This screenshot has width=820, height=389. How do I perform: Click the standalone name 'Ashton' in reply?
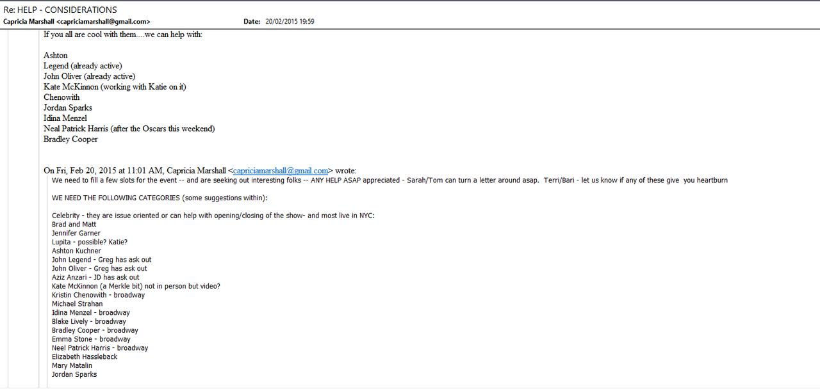pos(56,56)
